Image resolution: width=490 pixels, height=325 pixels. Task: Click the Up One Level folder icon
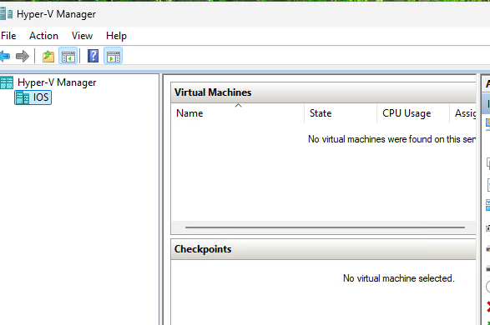coord(48,57)
